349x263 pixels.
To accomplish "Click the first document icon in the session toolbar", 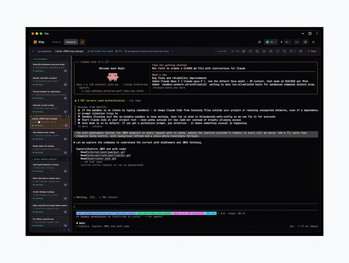I will pyautogui.click(x=257, y=51).
